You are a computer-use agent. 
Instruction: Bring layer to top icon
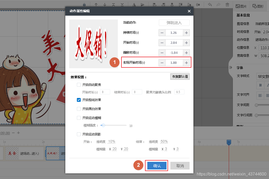pyautogui.click(x=113, y=5)
